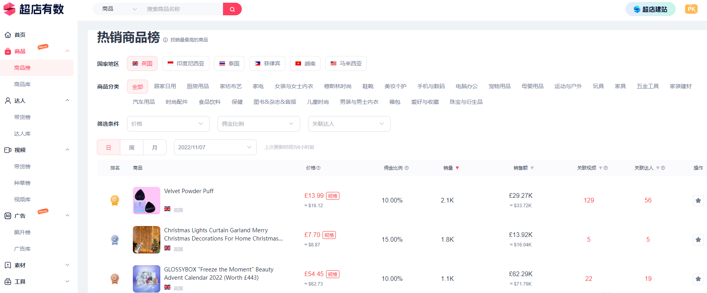Click the PK badge icon
The image size is (707, 293).
tap(691, 9)
